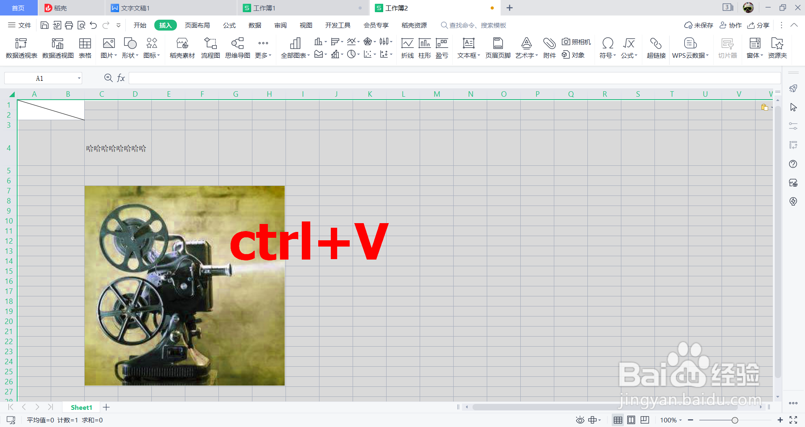This screenshot has width=805, height=427.
Task: Click the Print Preview icon
Action: 81,25
